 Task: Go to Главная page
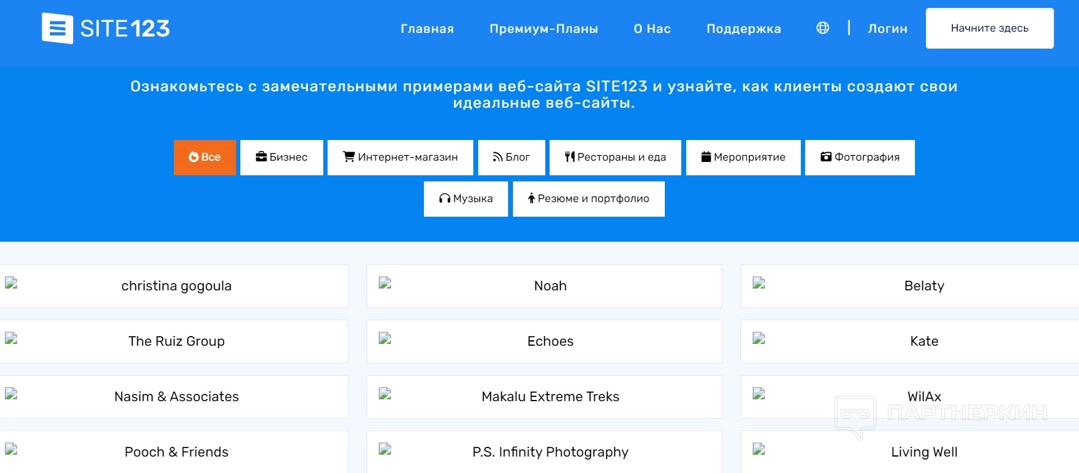tap(427, 29)
